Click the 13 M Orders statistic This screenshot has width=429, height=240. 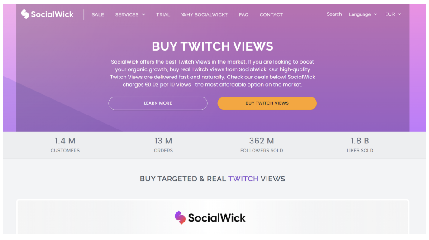click(x=163, y=145)
